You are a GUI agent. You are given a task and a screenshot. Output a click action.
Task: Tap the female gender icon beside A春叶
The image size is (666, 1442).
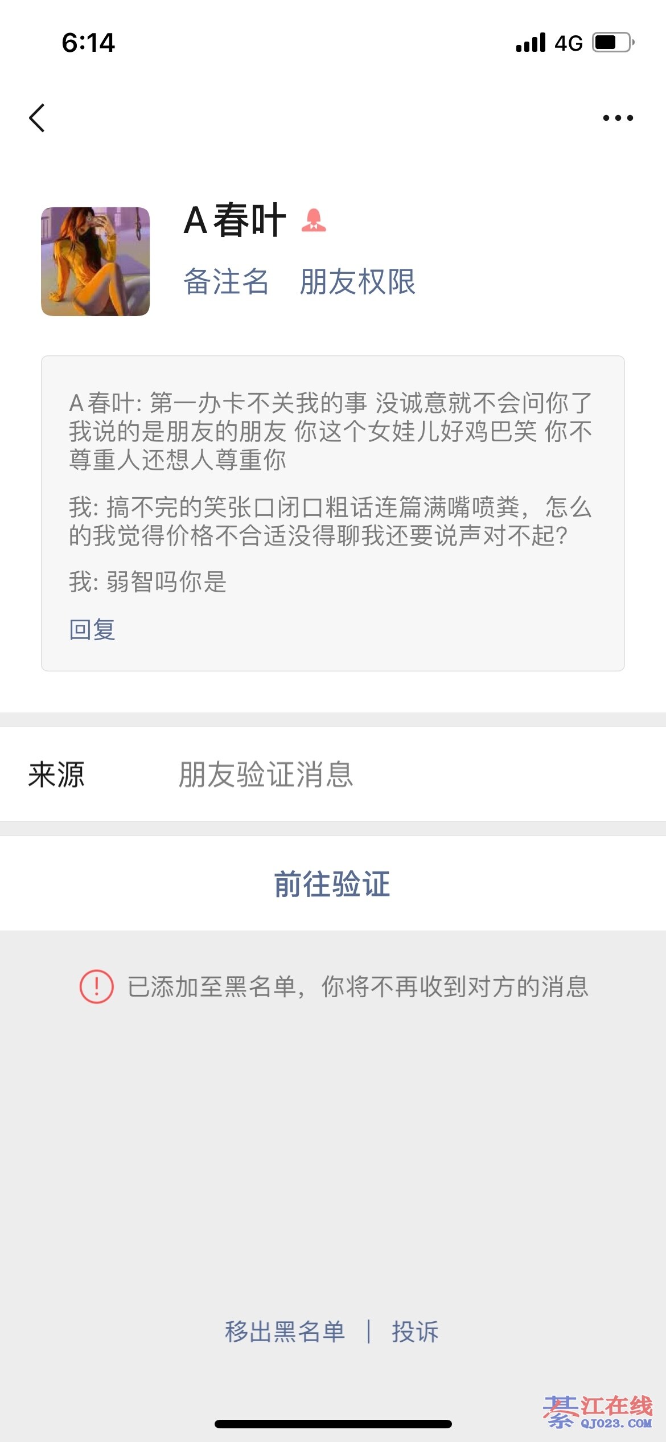[x=314, y=220]
